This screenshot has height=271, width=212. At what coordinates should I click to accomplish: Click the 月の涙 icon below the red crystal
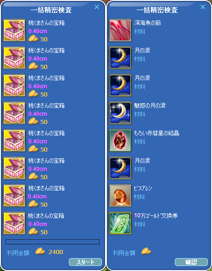pyautogui.click(x=120, y=168)
